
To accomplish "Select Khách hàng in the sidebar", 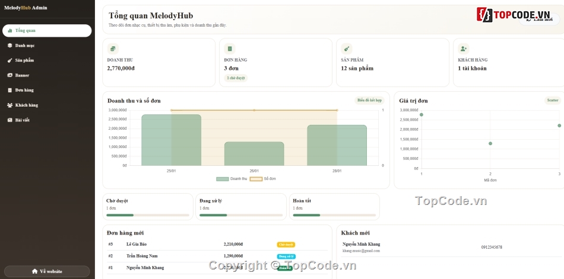I will (x=47, y=105).
